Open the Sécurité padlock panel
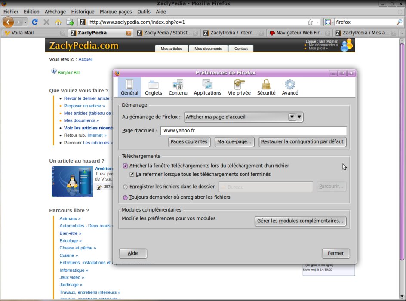The width and height of the screenshot is (406, 301). 266,87
